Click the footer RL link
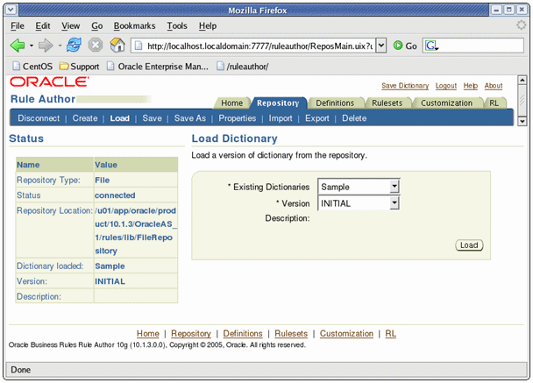Screen dimensions: 533x383 [x=391, y=334]
